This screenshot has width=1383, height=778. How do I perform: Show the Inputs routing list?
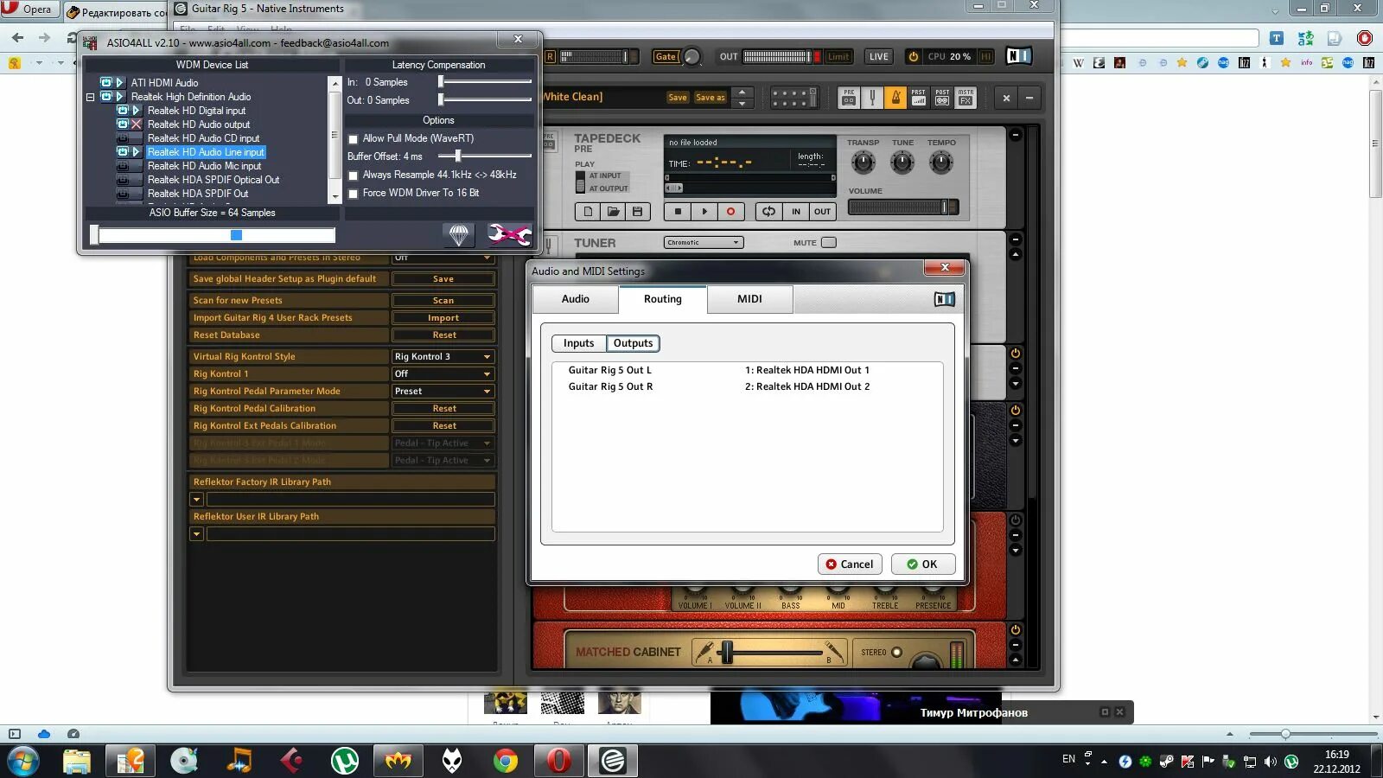tap(578, 343)
